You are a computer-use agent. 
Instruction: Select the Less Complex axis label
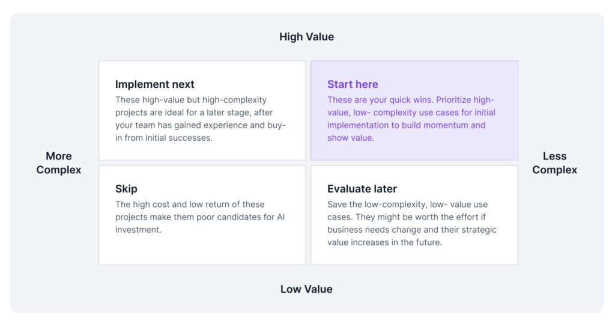click(554, 163)
